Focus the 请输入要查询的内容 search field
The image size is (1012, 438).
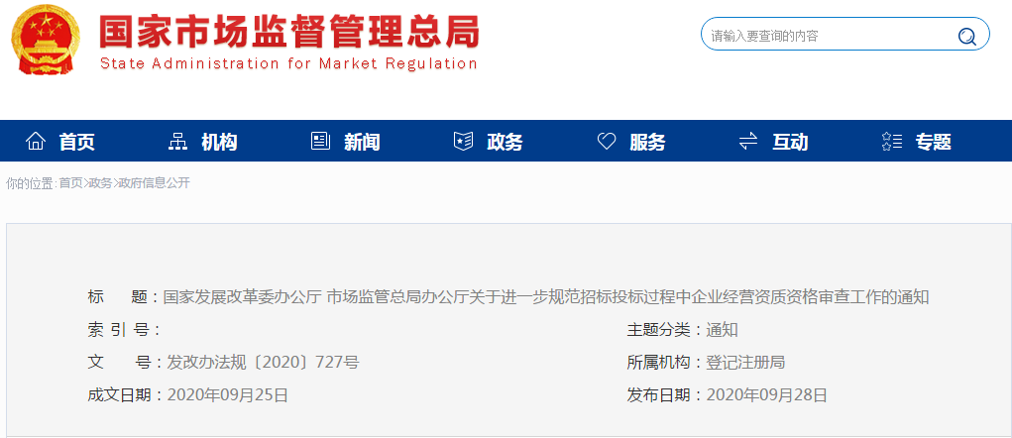point(830,36)
